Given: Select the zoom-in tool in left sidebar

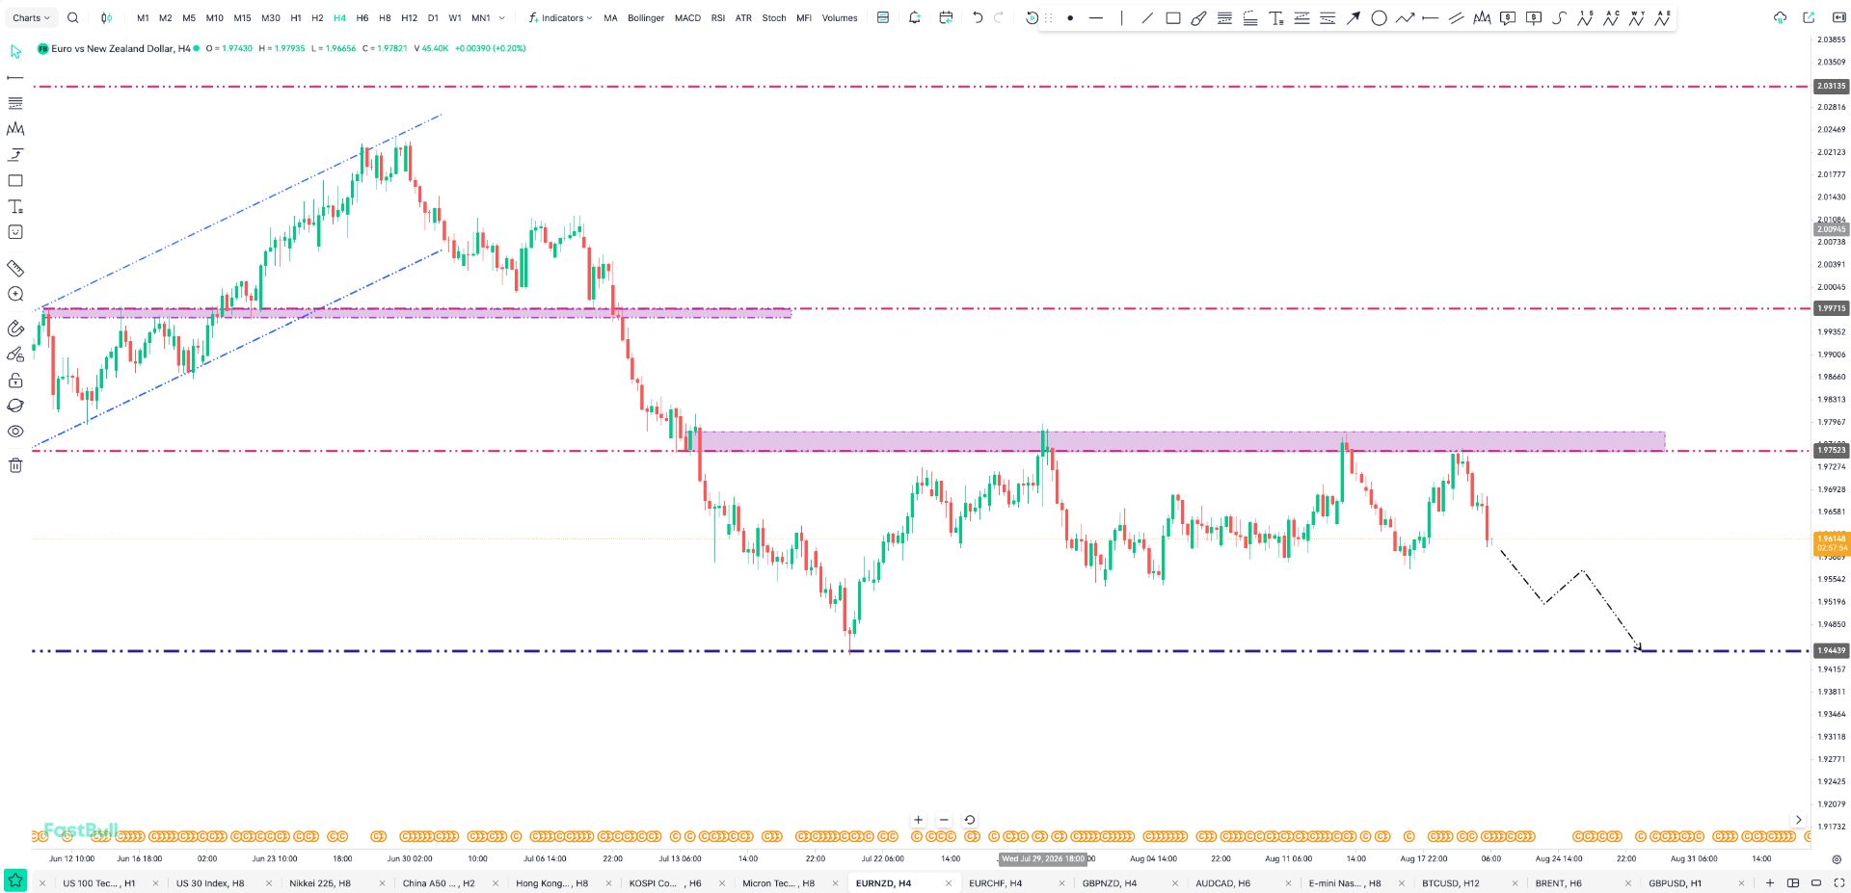Looking at the screenshot, I should click(15, 295).
